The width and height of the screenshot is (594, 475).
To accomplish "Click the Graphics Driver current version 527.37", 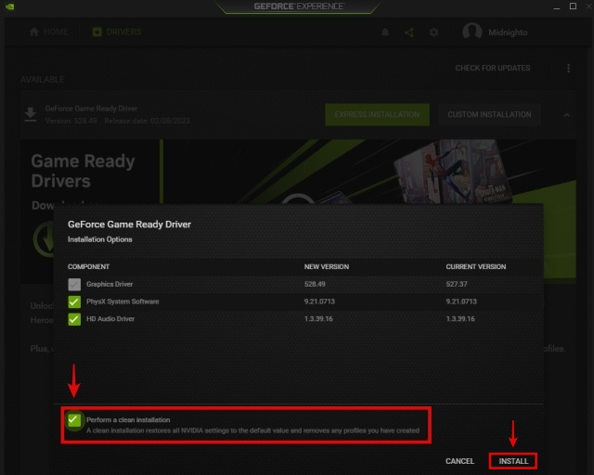I will click(x=457, y=284).
